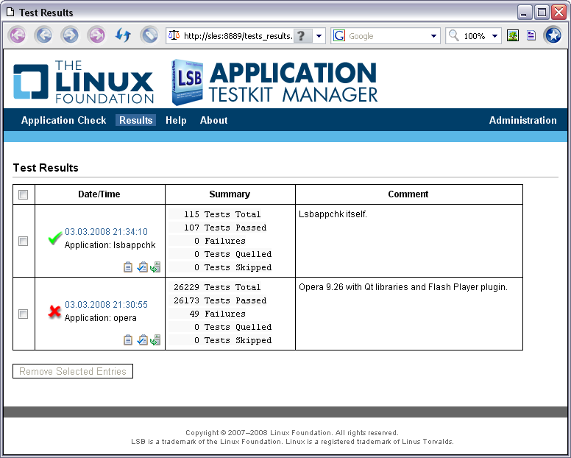
Task: Tick the select-all checkbox in the table header
Action: click(x=24, y=194)
